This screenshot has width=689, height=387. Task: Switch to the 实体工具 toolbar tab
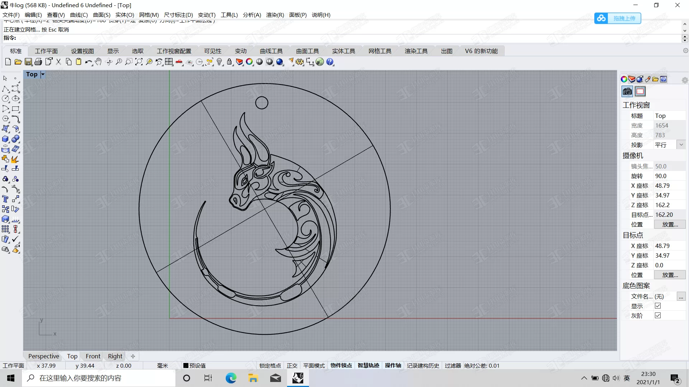(343, 51)
